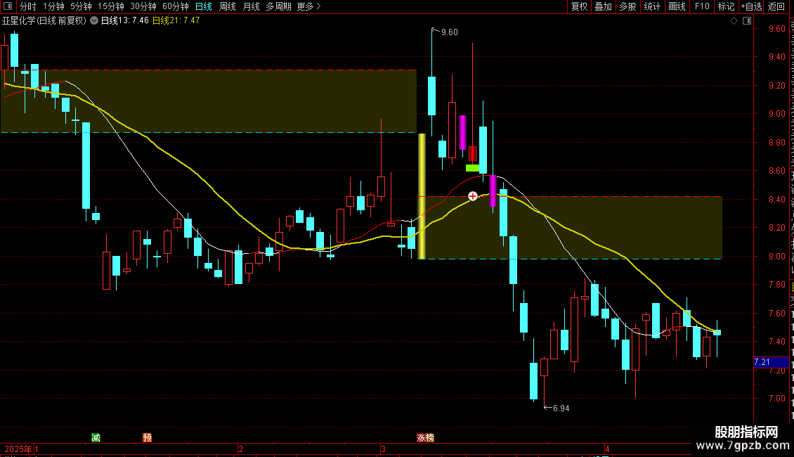The height and width of the screenshot is (457, 794).
Task: Switch to the 分时 intraday tab
Action: [28, 6]
